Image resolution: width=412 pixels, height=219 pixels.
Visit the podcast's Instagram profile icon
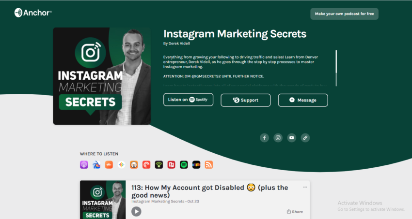pos(278,138)
